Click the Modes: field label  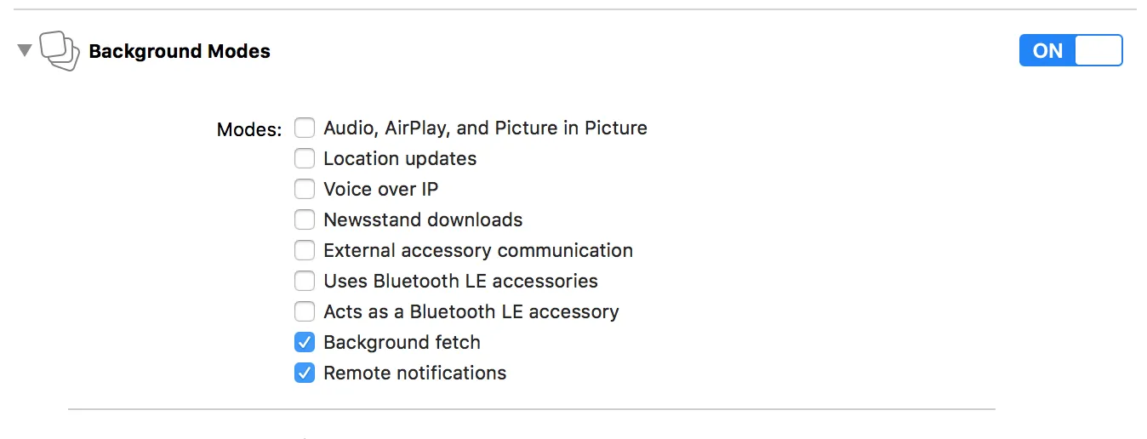click(x=248, y=129)
